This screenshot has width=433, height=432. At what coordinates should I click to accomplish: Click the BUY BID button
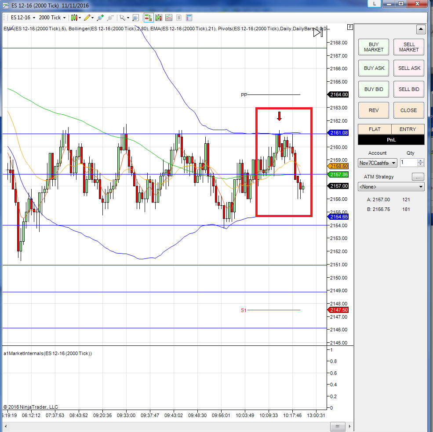[374, 89]
